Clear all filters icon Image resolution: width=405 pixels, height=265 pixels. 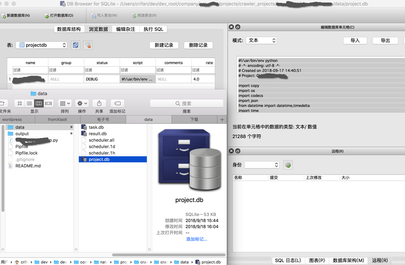point(88,45)
